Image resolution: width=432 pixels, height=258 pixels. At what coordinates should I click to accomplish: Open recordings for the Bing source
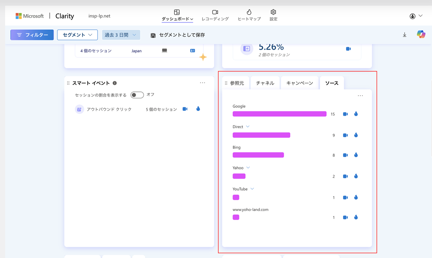[x=345, y=155]
